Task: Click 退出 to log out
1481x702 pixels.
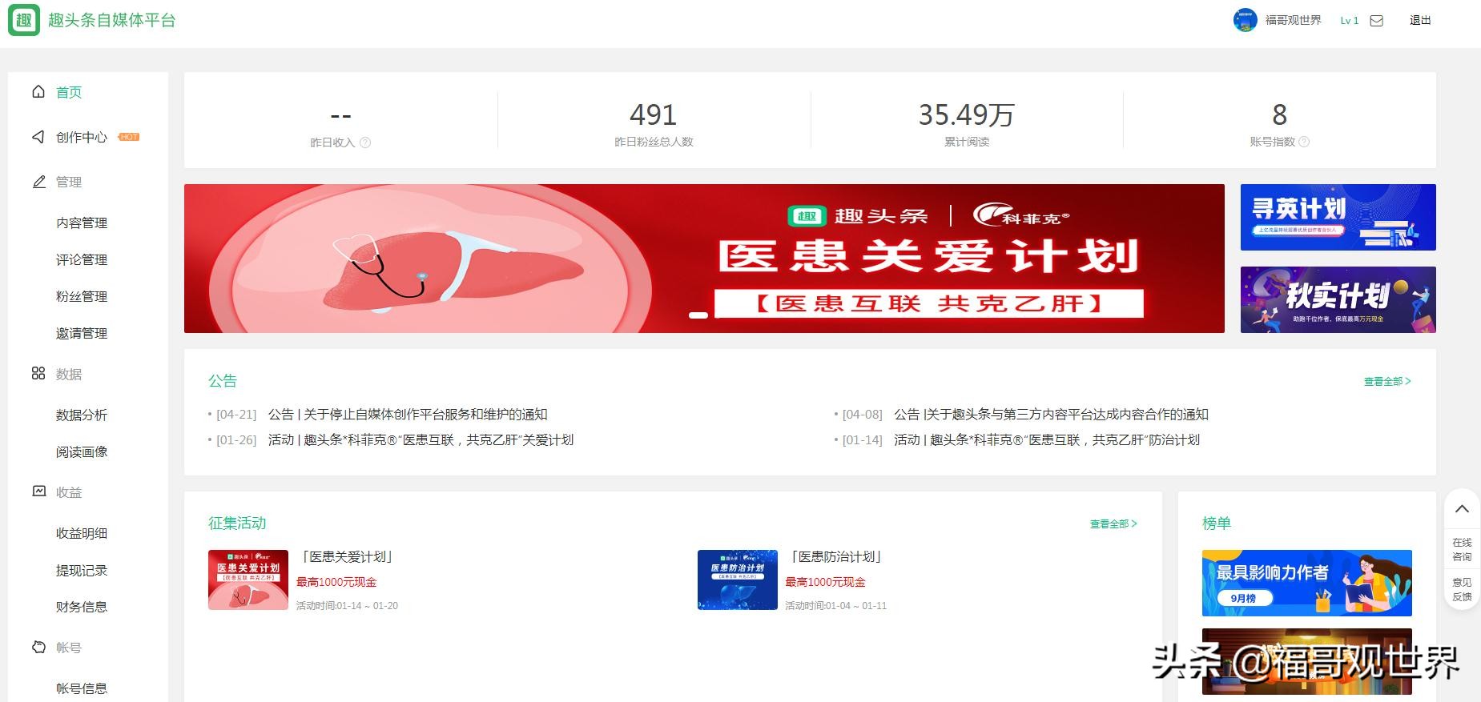Action: pyautogui.click(x=1419, y=21)
